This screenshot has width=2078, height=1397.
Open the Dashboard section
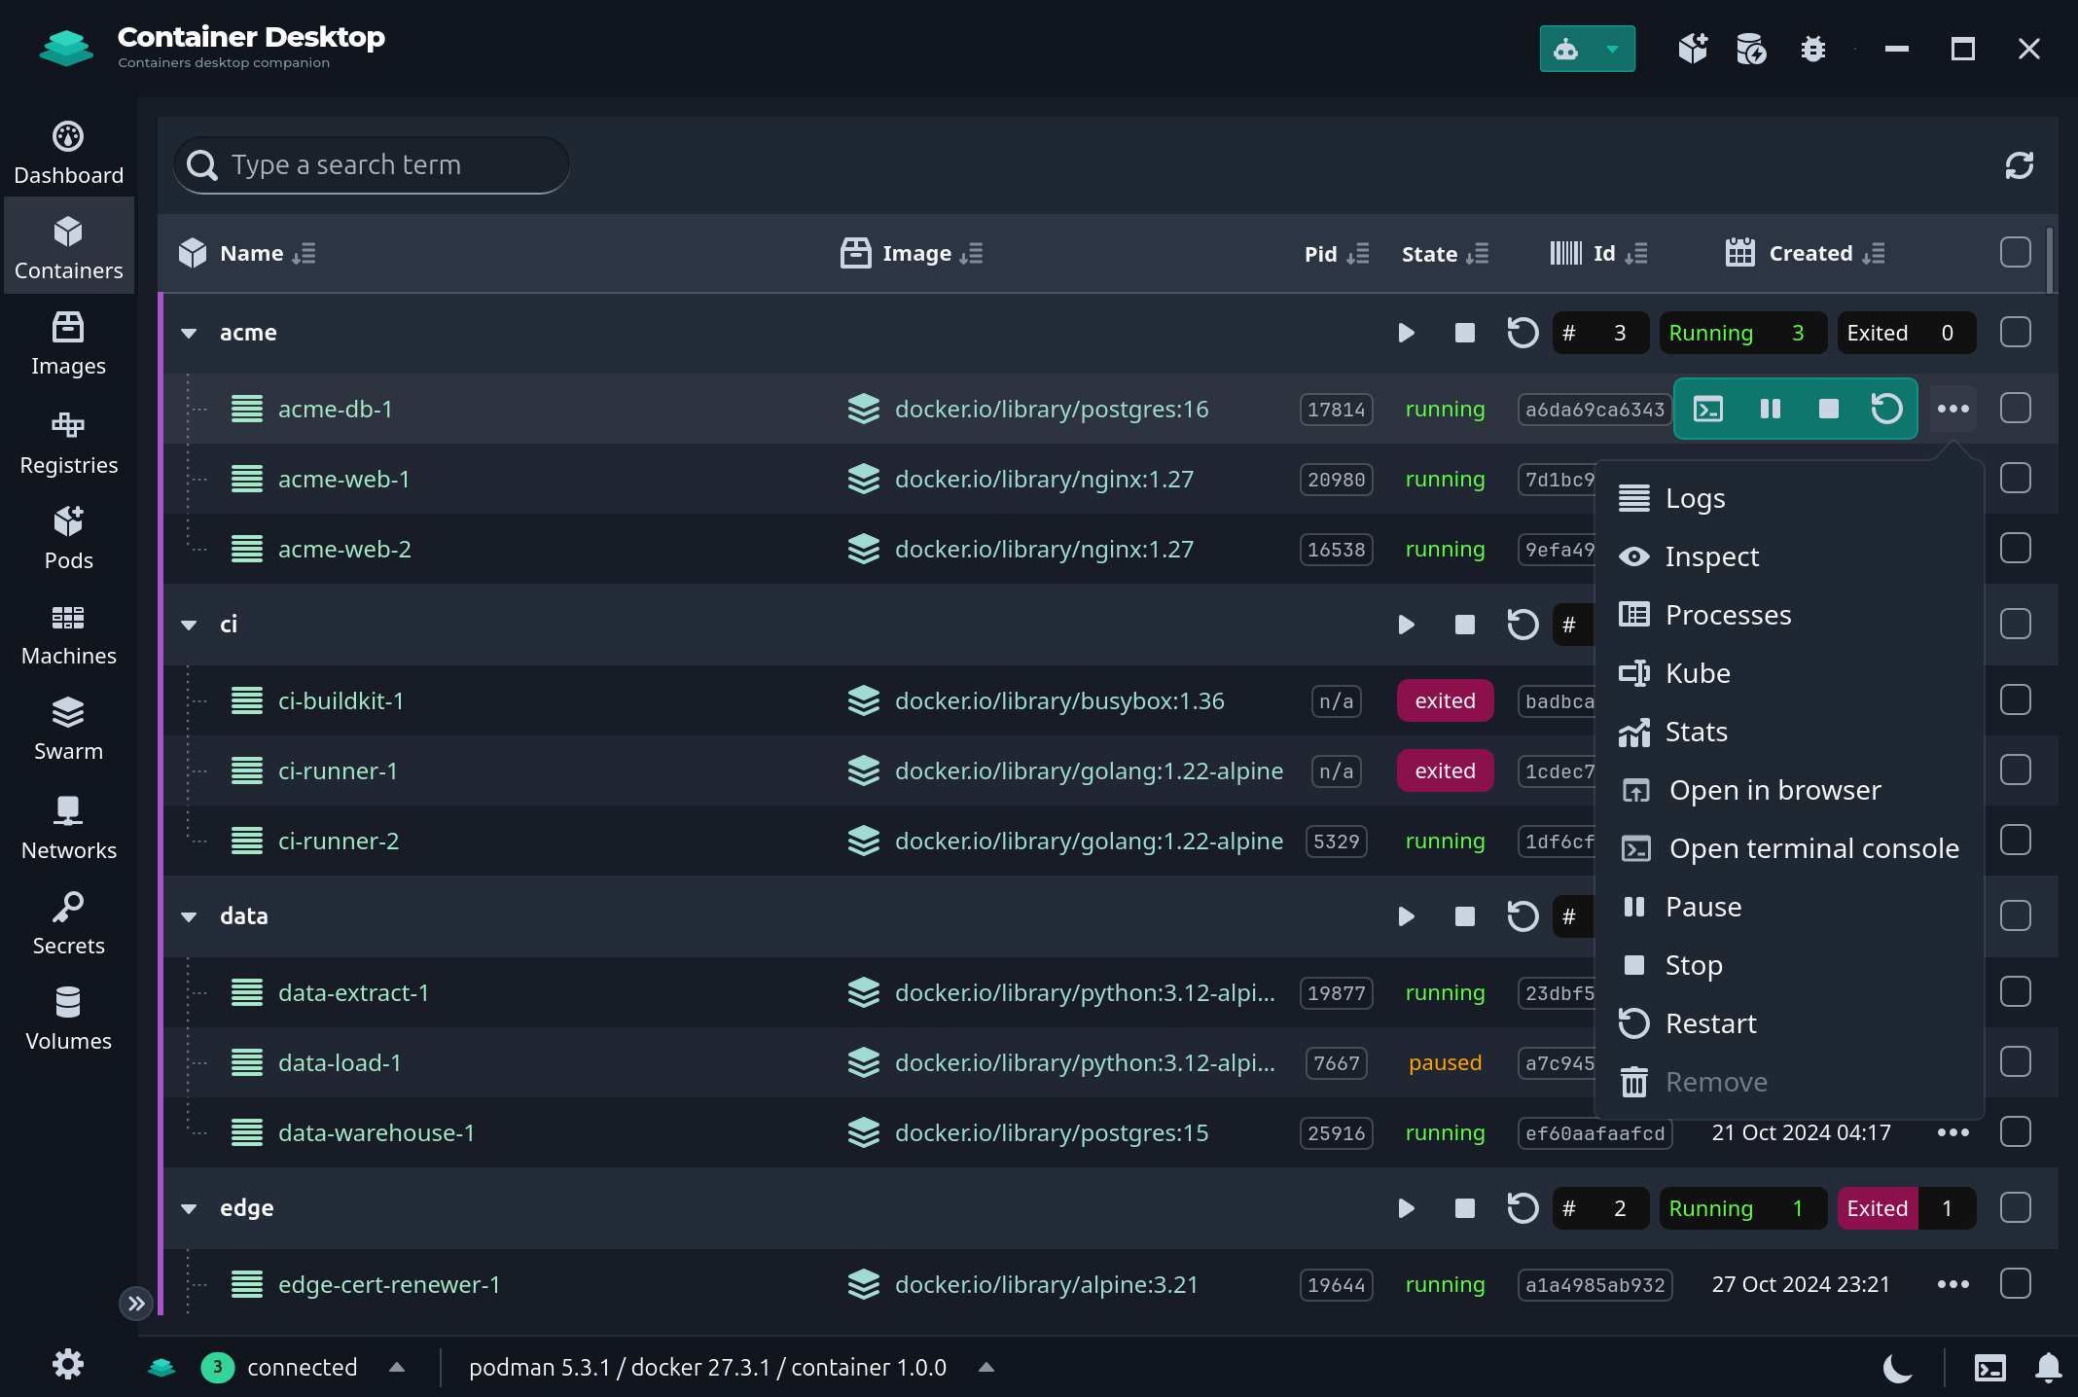(x=68, y=152)
